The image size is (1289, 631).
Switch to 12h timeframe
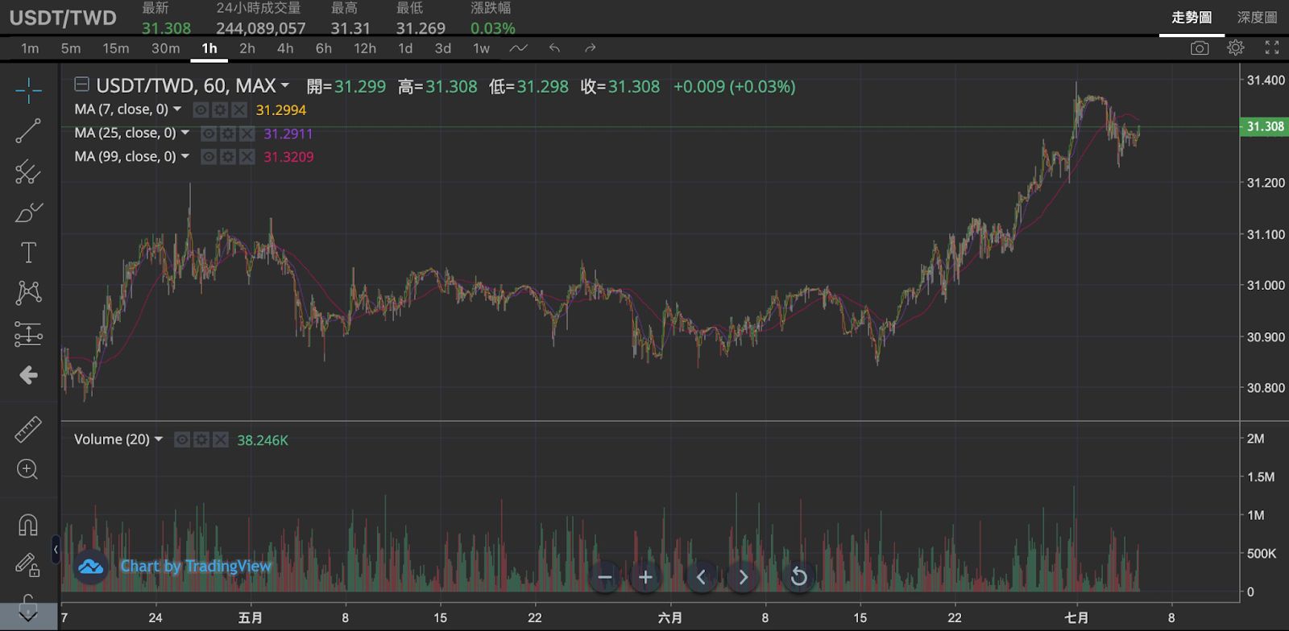[x=365, y=48]
